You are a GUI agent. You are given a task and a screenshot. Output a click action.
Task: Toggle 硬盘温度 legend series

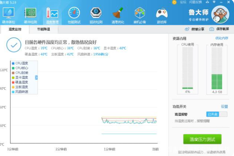click(x=20, y=82)
